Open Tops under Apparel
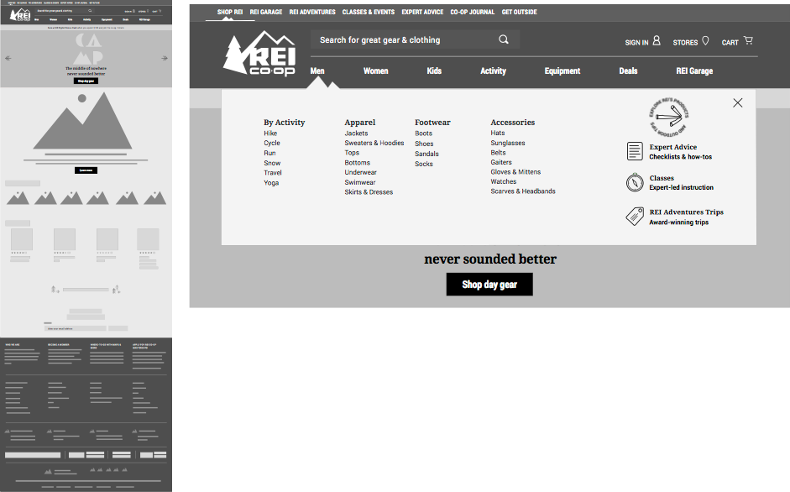The image size is (790, 492). [352, 153]
